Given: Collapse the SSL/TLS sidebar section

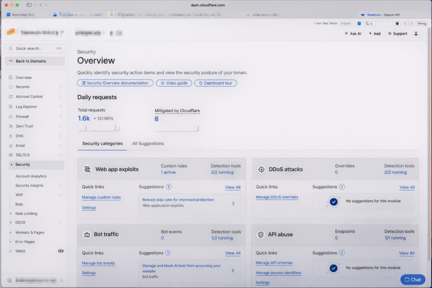Looking at the screenshot, I should (x=60, y=155).
